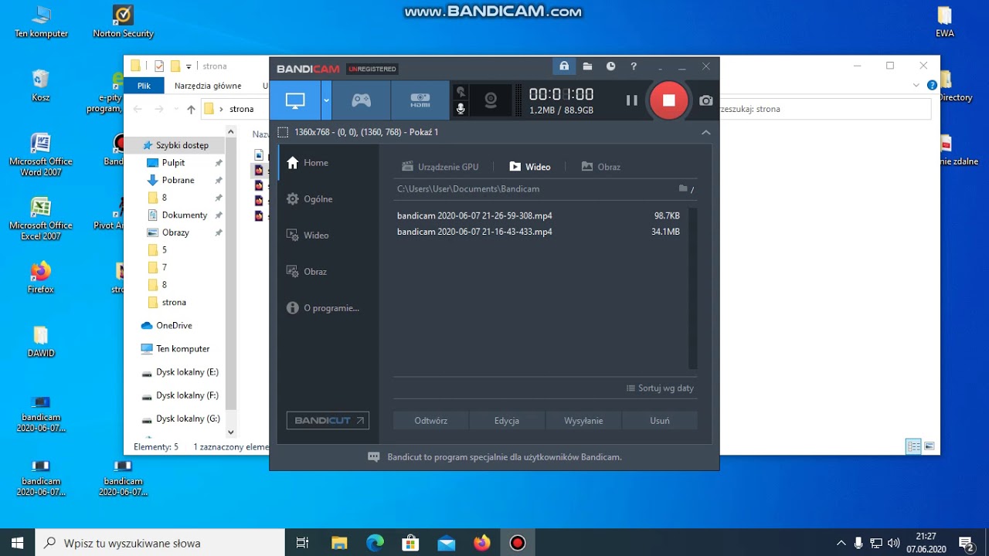
Task: Click the Windows search box on the taskbar
Action: click(x=161, y=543)
